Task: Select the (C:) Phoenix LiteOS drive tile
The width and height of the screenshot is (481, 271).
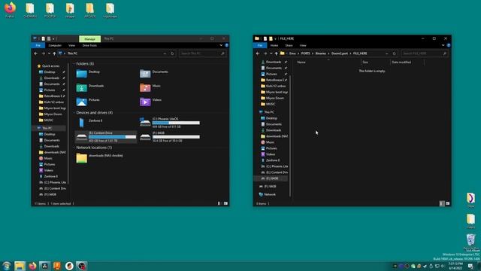Action: pyautogui.click(x=170, y=123)
